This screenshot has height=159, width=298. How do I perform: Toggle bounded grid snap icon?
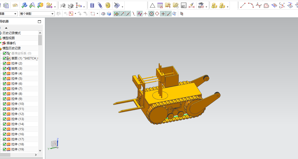tap(182, 14)
